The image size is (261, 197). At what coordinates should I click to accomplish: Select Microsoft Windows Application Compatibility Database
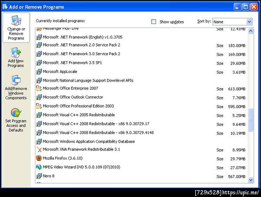(89, 141)
